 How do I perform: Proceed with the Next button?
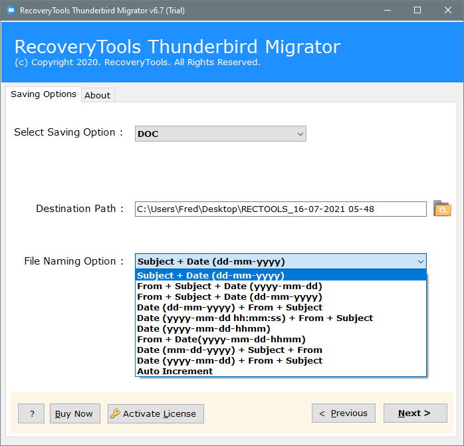(415, 413)
